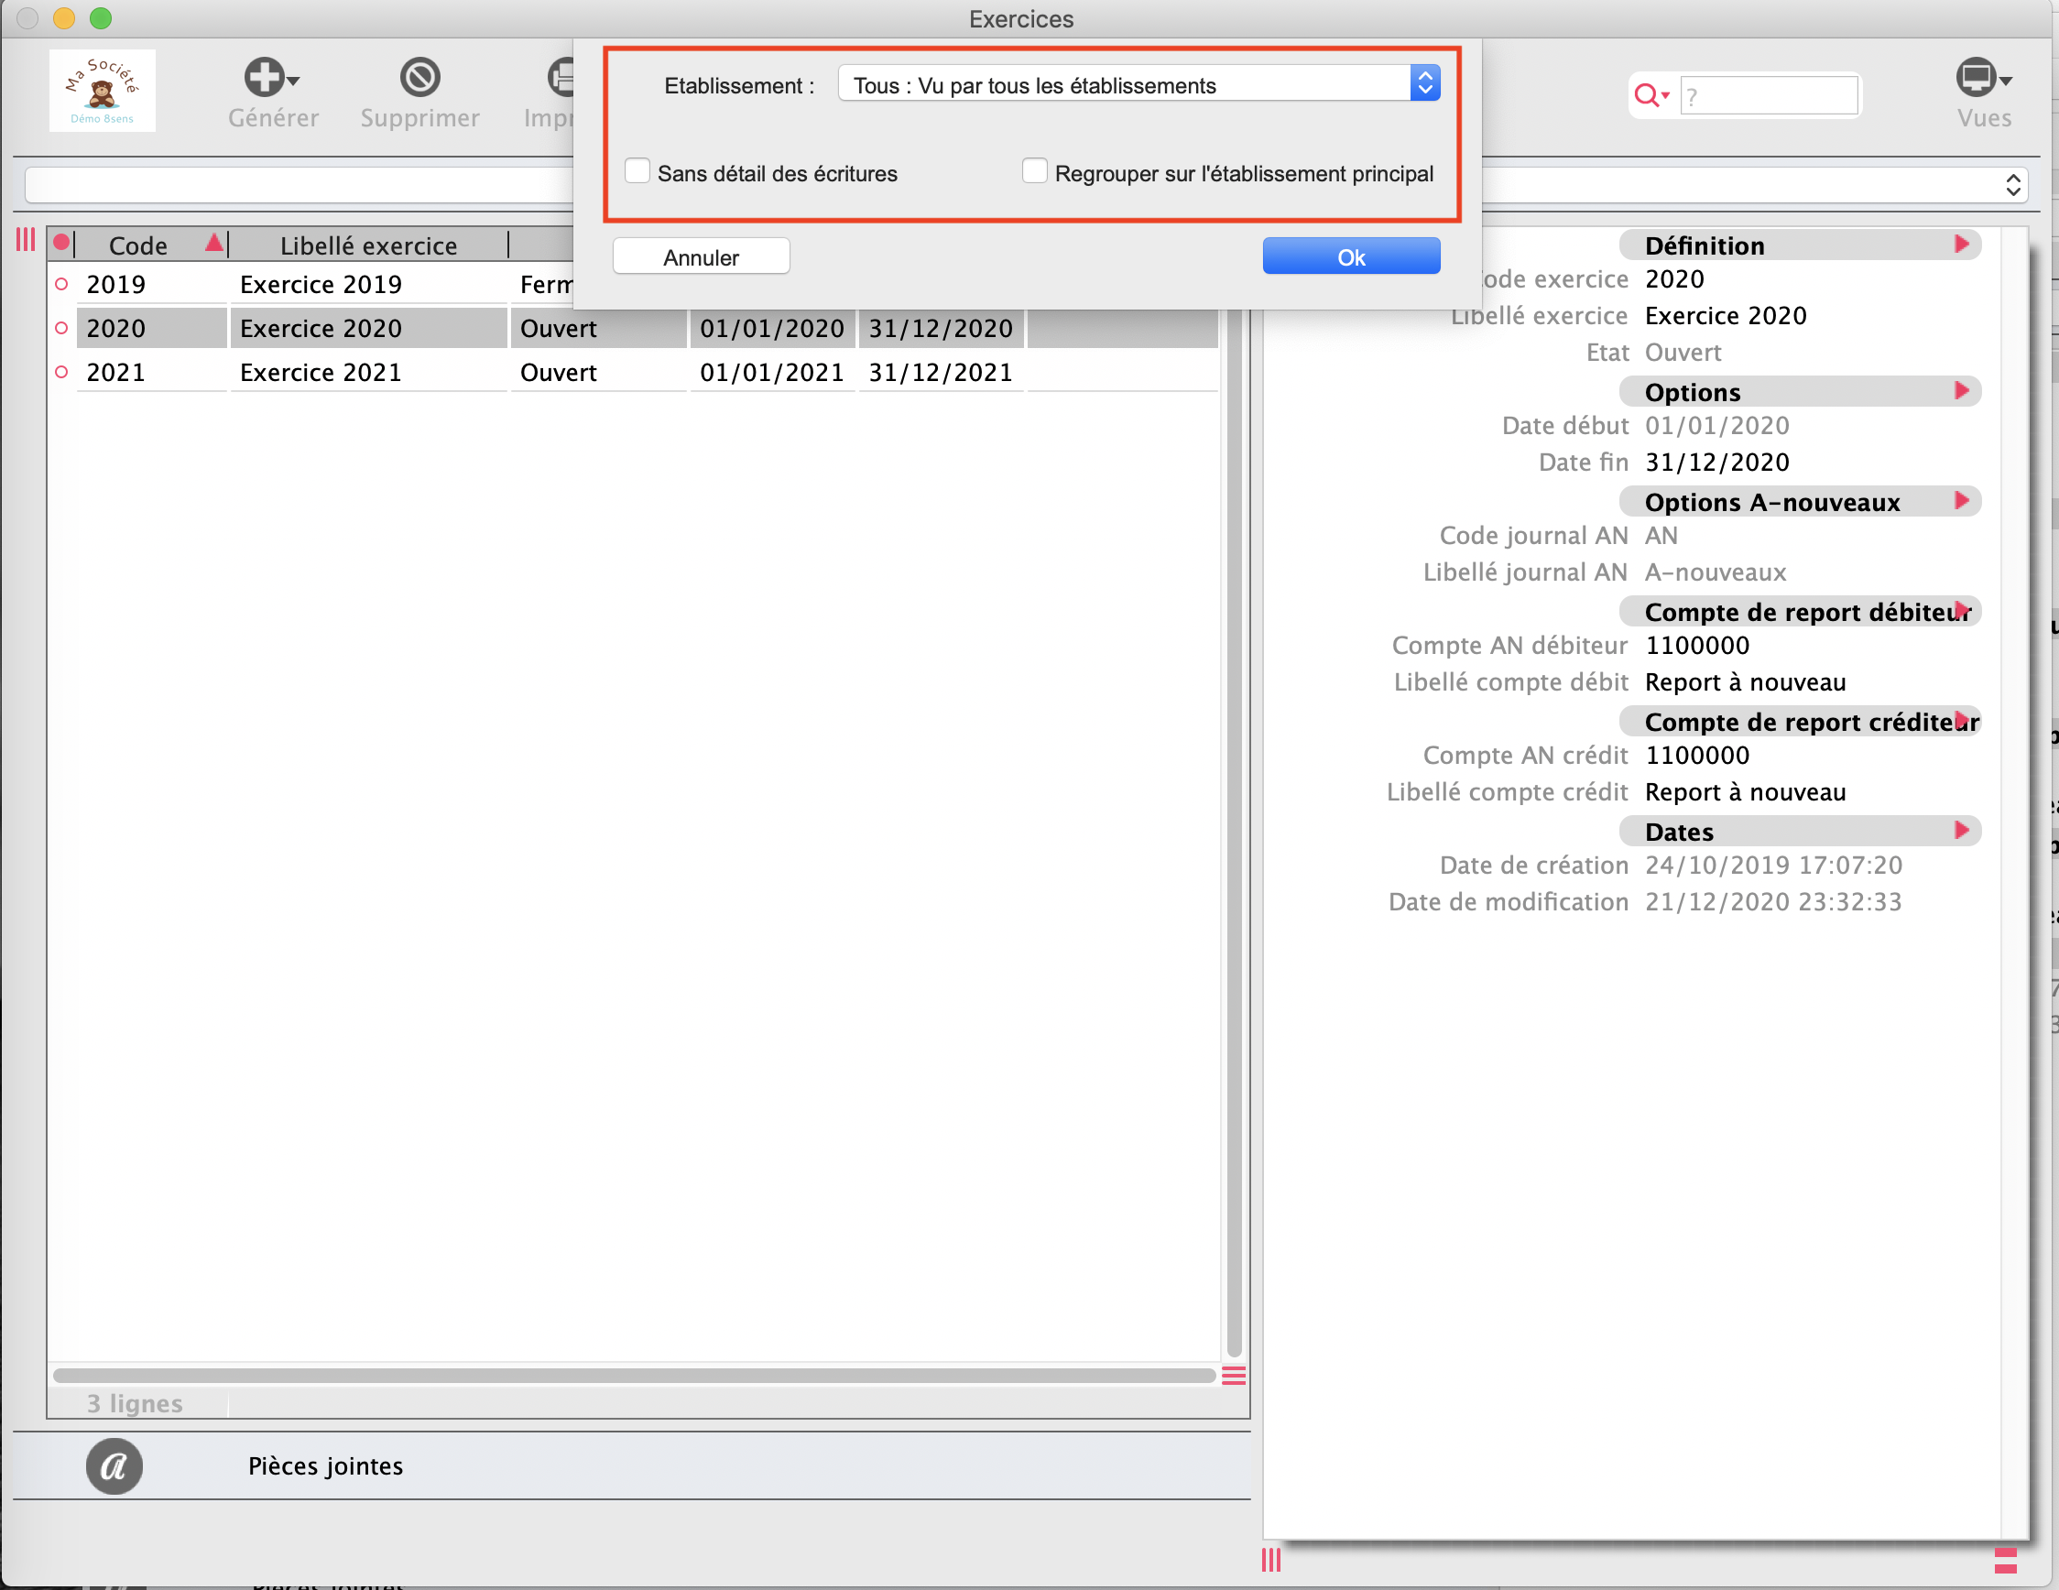Click the Date de modification value
This screenshot has width=2059, height=1590.
(1772, 902)
